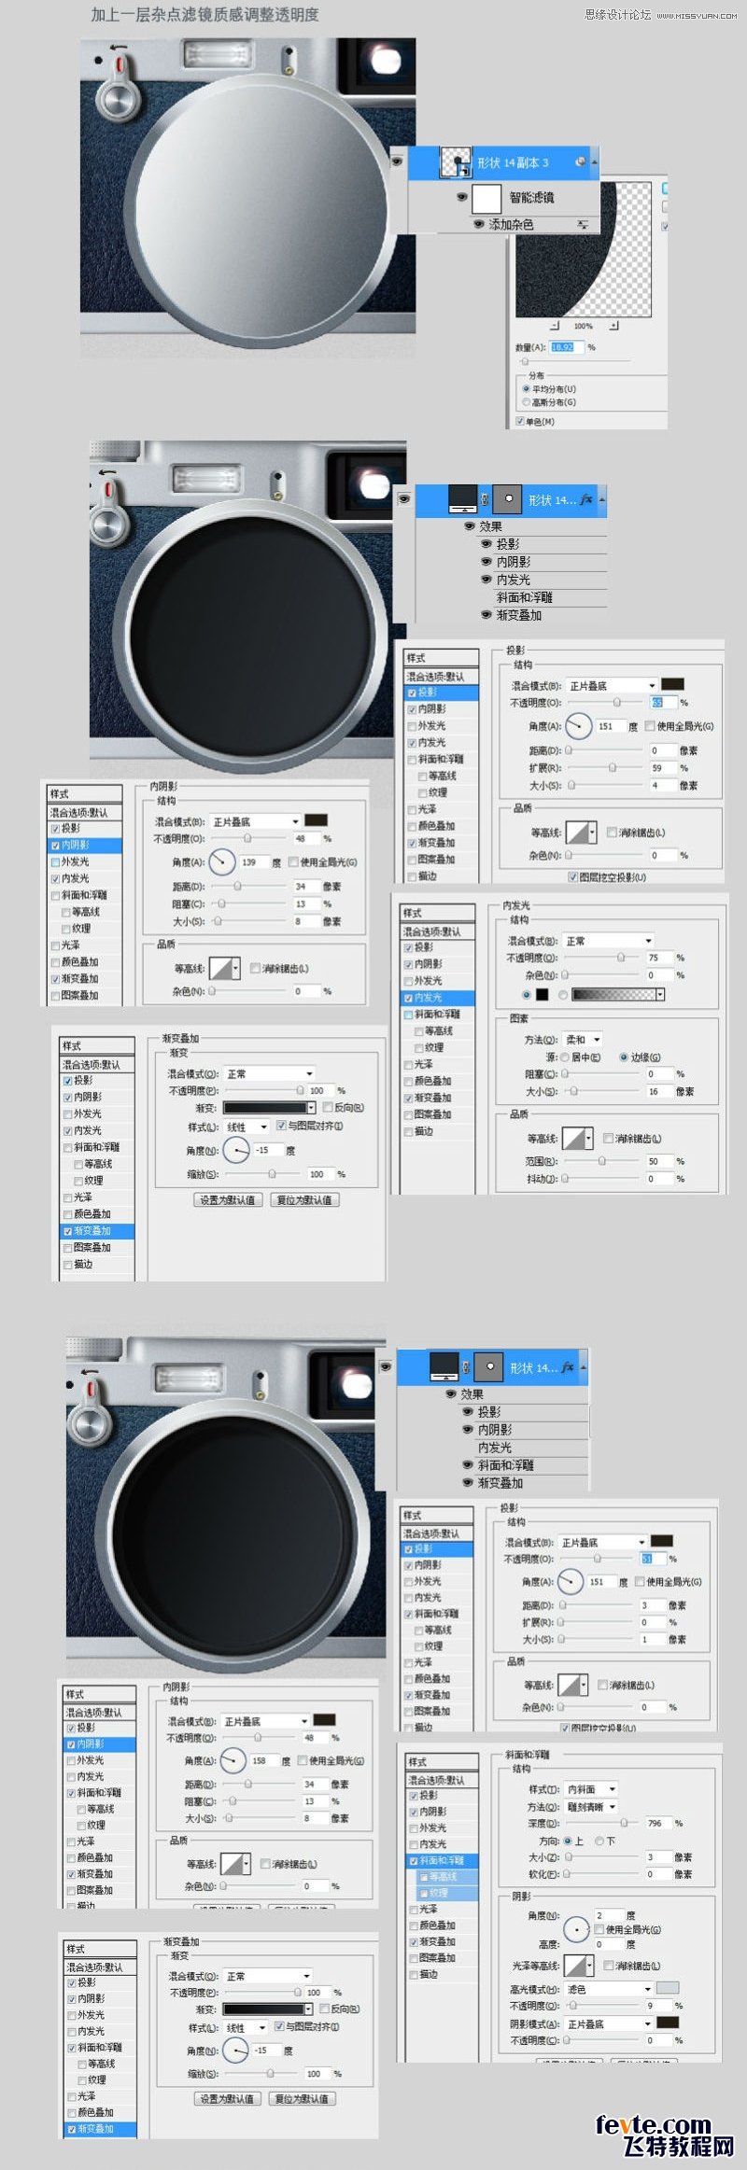Zoom out the add-noise preview with minus button
Screen dimensions: 747x2170
(x=555, y=326)
